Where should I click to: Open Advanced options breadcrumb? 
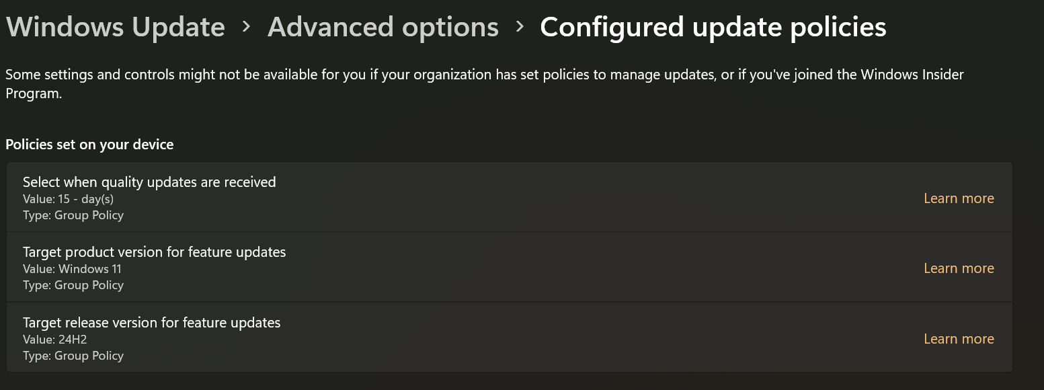click(x=383, y=28)
